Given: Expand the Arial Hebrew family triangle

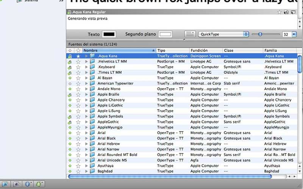Looking at the screenshot, I should tap(86, 144).
